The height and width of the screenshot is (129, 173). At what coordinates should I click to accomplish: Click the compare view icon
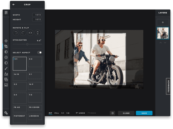[112, 113]
